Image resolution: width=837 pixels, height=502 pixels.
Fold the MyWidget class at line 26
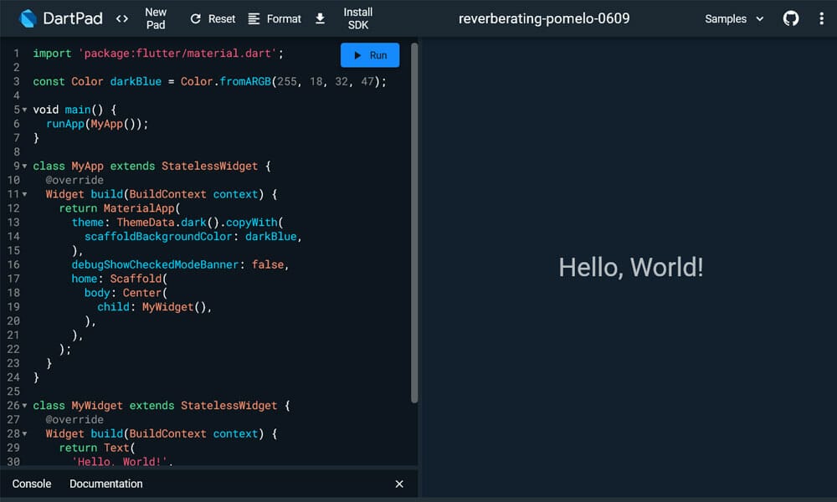[x=24, y=406]
